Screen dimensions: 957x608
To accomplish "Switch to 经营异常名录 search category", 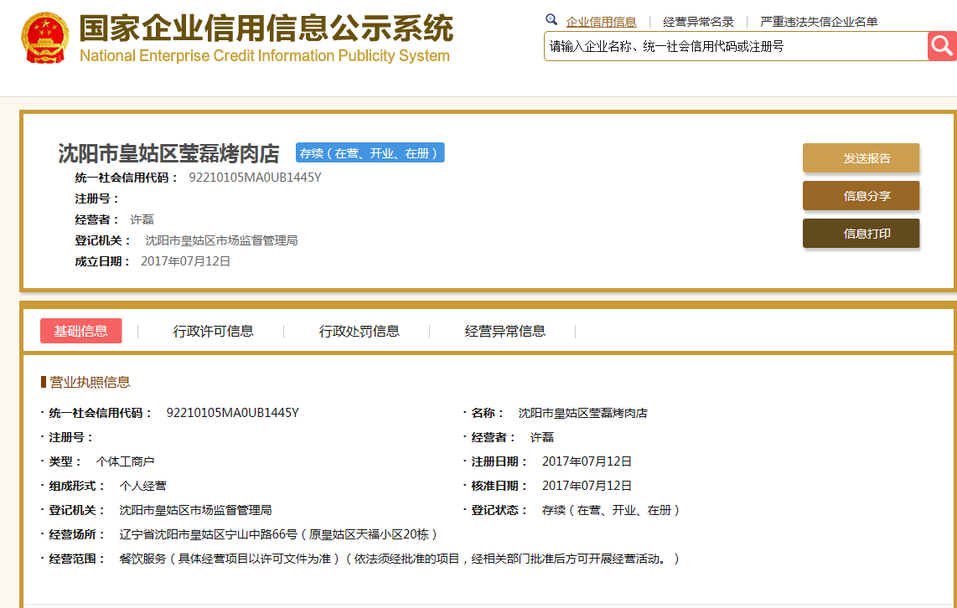I will pyautogui.click(x=698, y=22).
